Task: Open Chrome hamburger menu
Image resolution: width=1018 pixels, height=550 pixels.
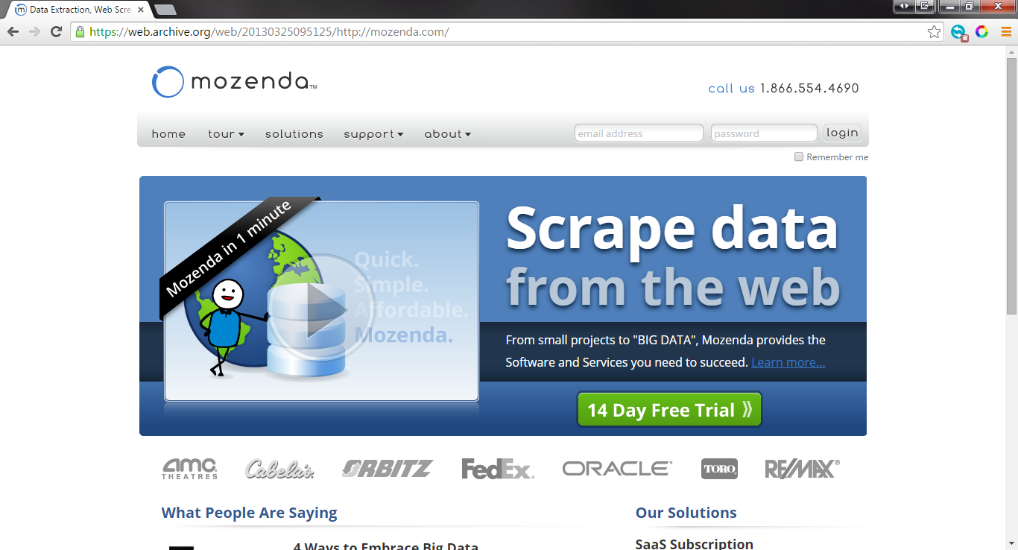Action: click(1005, 32)
